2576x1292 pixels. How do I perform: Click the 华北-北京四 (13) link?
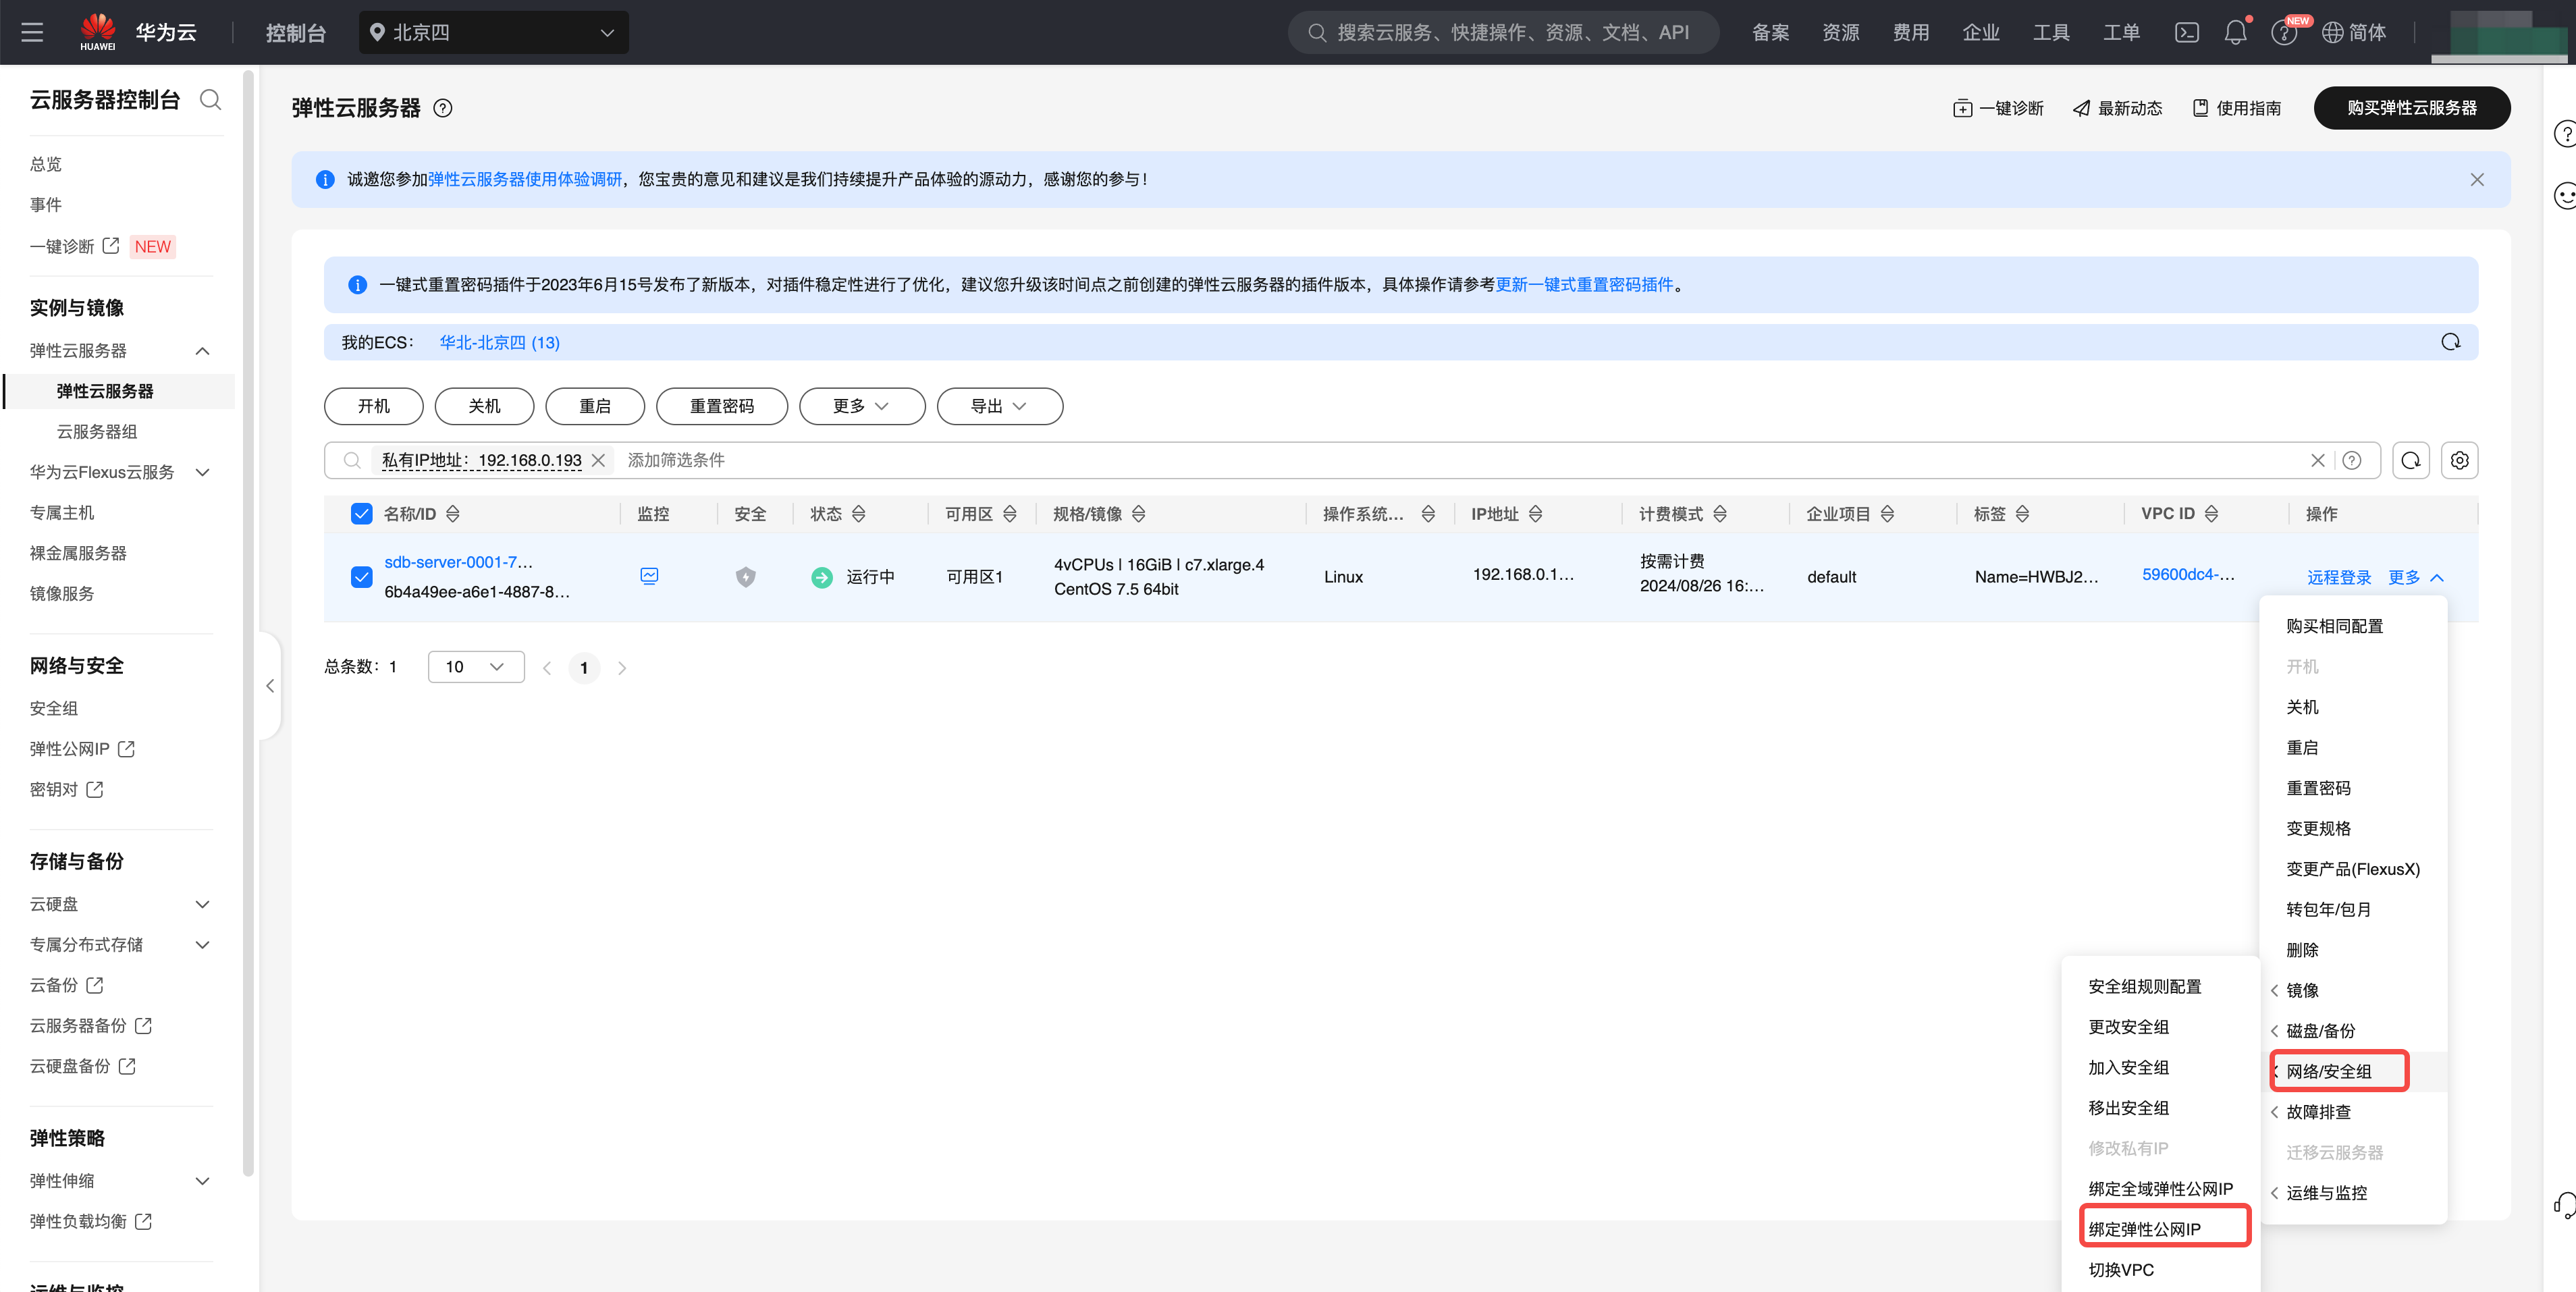tap(499, 342)
